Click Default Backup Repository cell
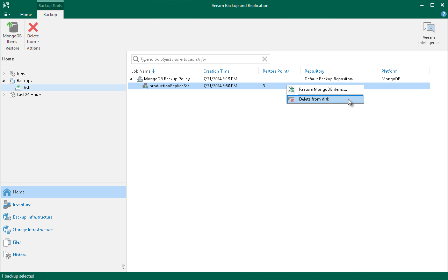 point(329,79)
